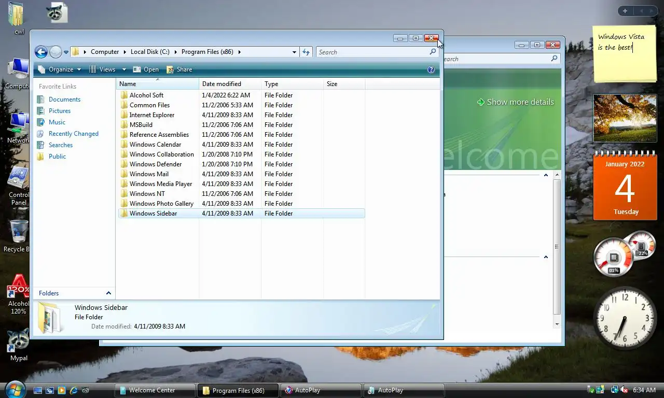
Task: Sort by the Name column header
Action: click(x=158, y=84)
